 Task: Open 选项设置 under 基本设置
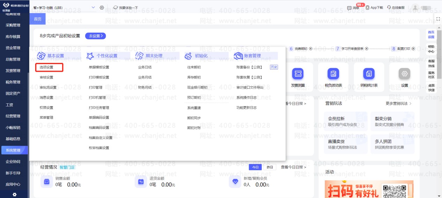(x=46, y=67)
